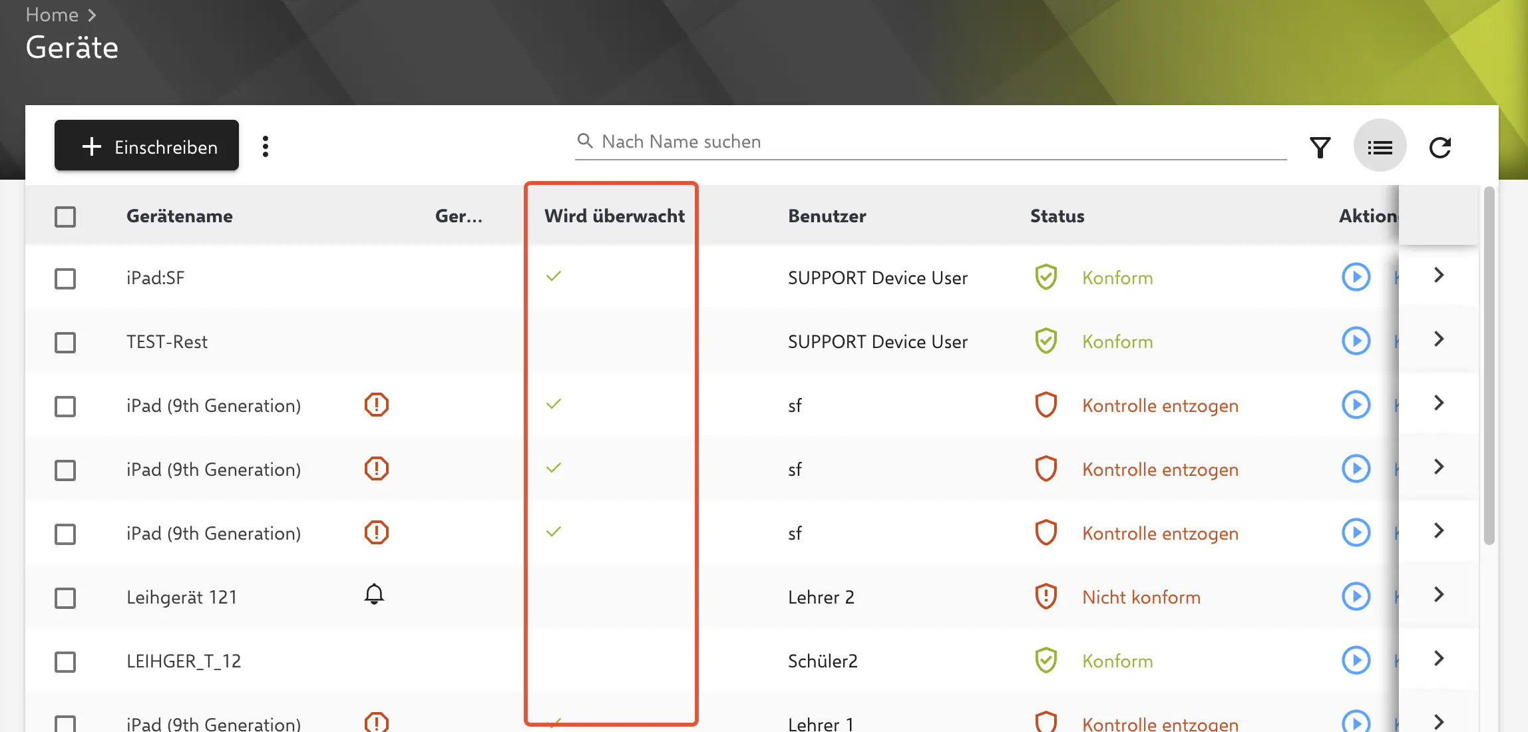Click the warning icon beside the first iPad (9th Generation)
Image resolution: width=1528 pixels, height=732 pixels.
click(377, 405)
